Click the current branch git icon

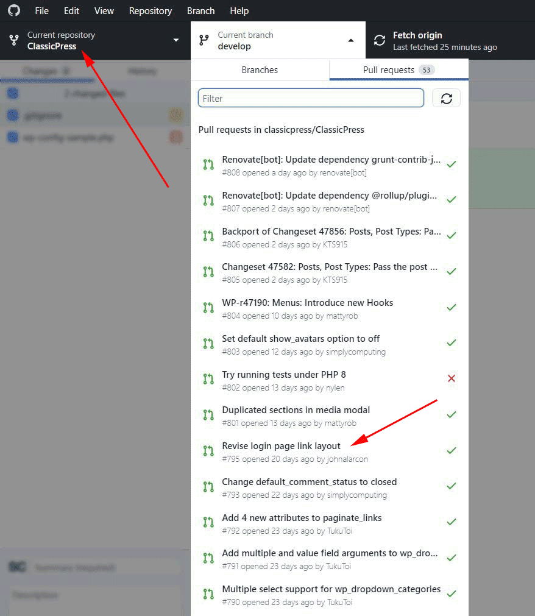(x=204, y=40)
